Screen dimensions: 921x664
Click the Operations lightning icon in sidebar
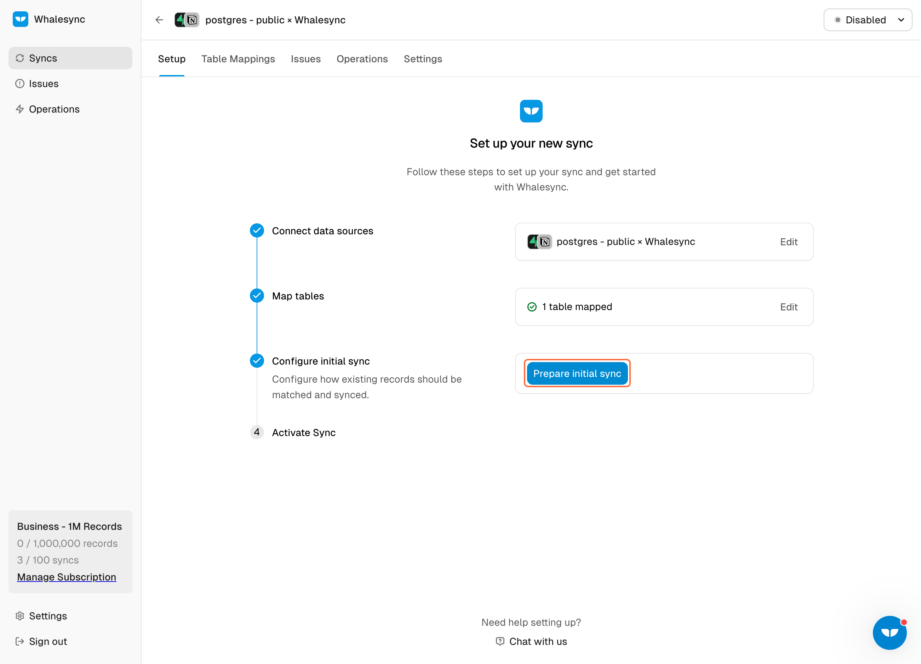[20, 109]
